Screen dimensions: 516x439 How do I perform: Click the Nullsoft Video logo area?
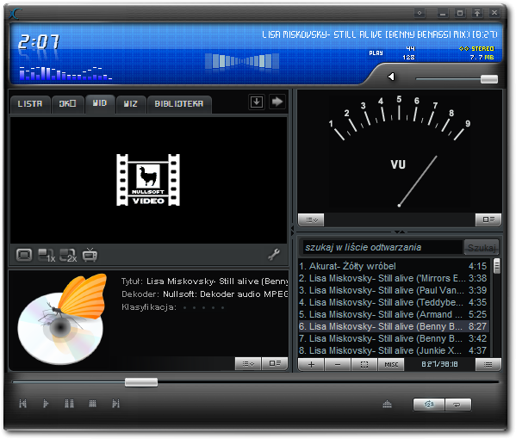pyautogui.click(x=148, y=180)
